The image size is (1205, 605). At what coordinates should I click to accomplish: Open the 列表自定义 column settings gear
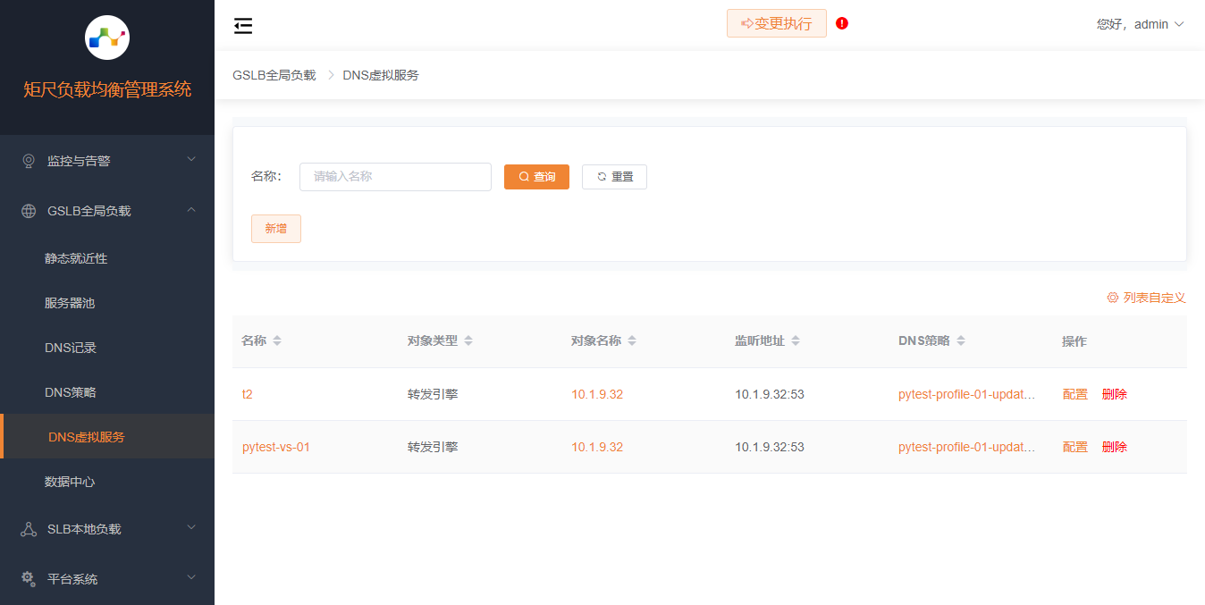(x=1113, y=298)
